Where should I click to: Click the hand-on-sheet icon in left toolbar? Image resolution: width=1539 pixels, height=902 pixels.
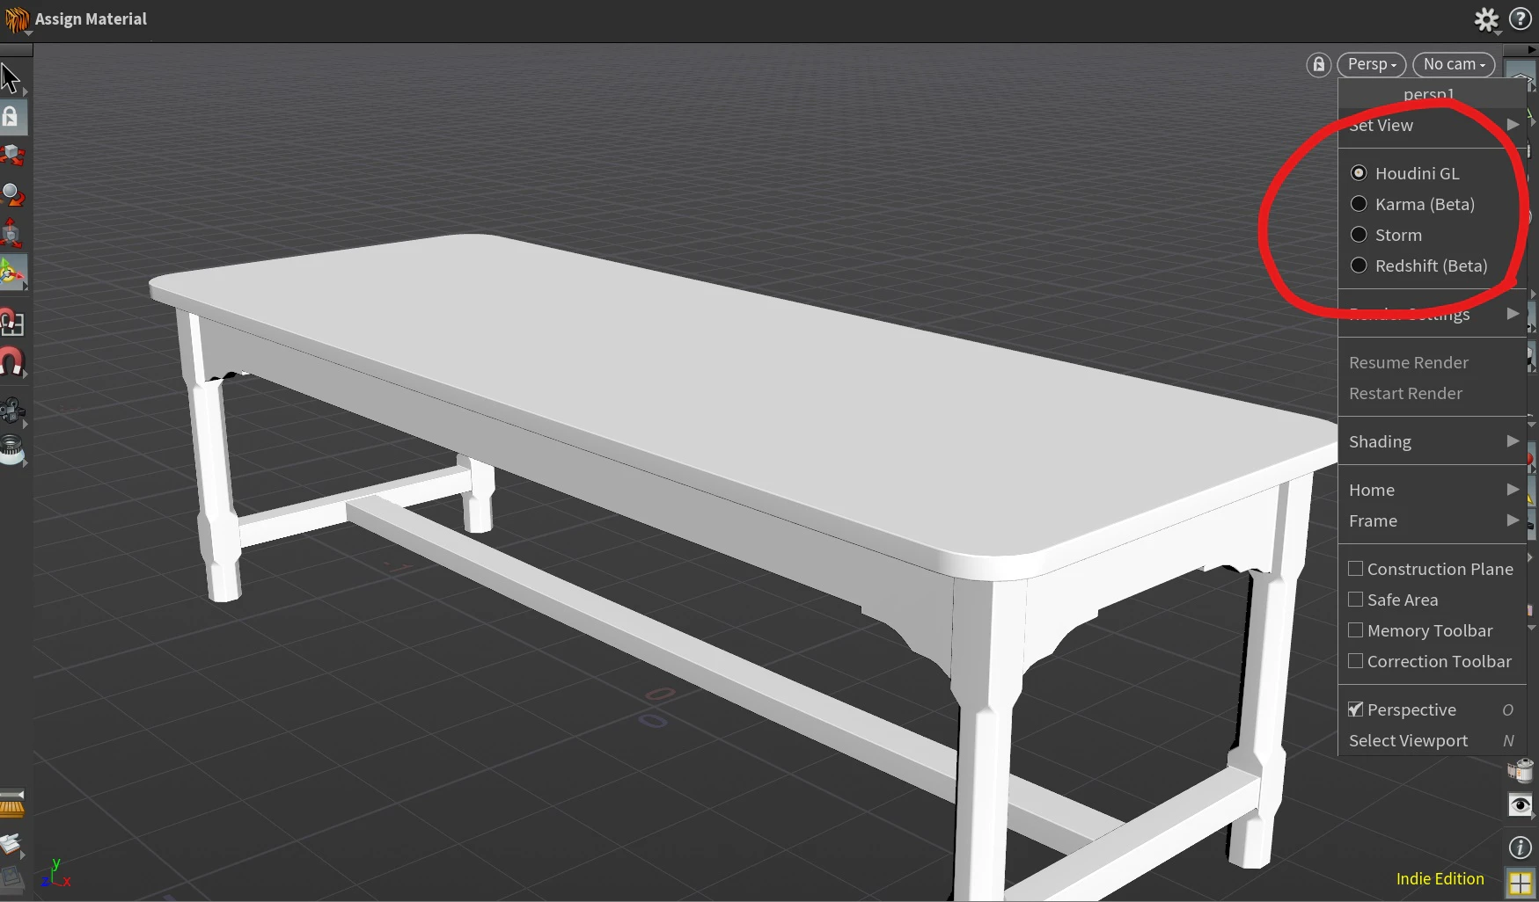point(11,845)
